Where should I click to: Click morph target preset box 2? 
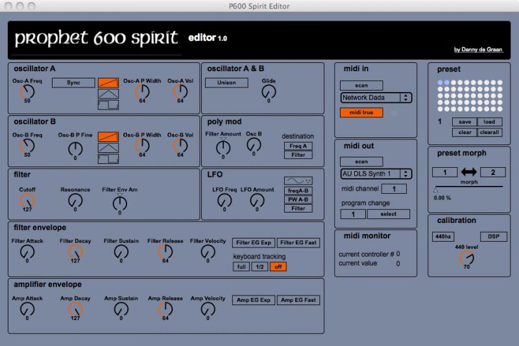tap(493, 172)
